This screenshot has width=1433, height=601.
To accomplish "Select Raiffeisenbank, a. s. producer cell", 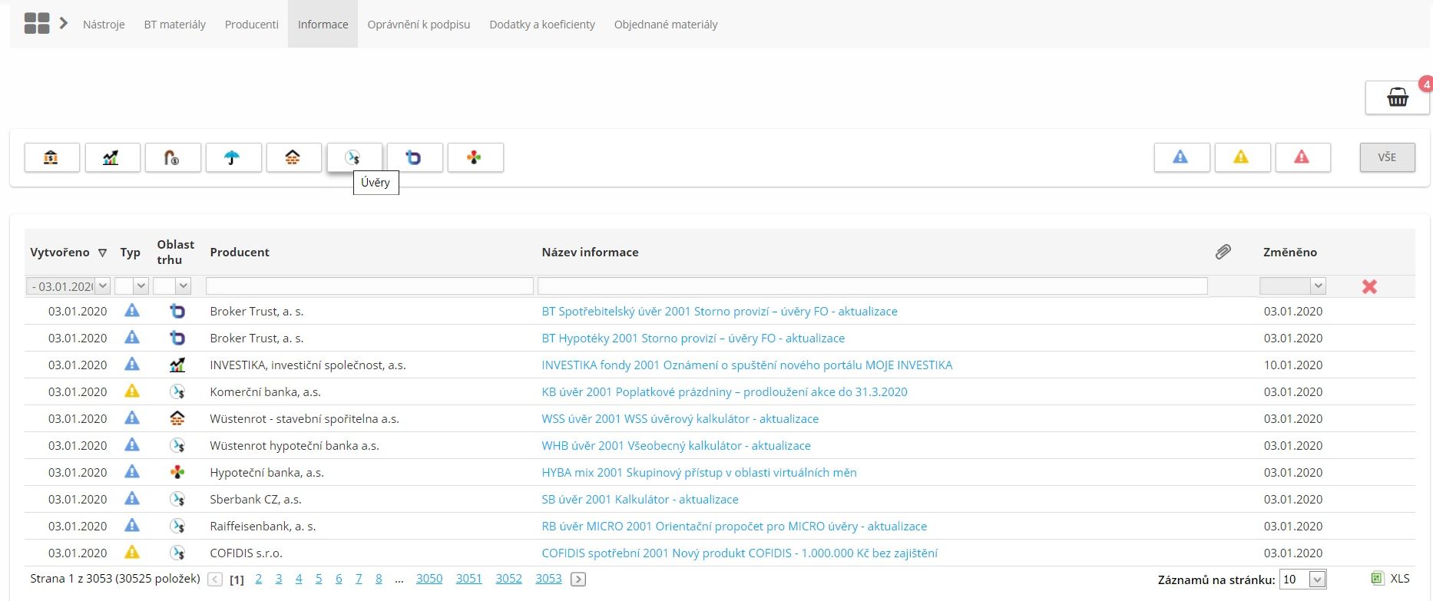I will tap(263, 526).
